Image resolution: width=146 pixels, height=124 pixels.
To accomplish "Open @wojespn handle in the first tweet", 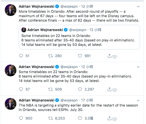I will click(69, 7).
